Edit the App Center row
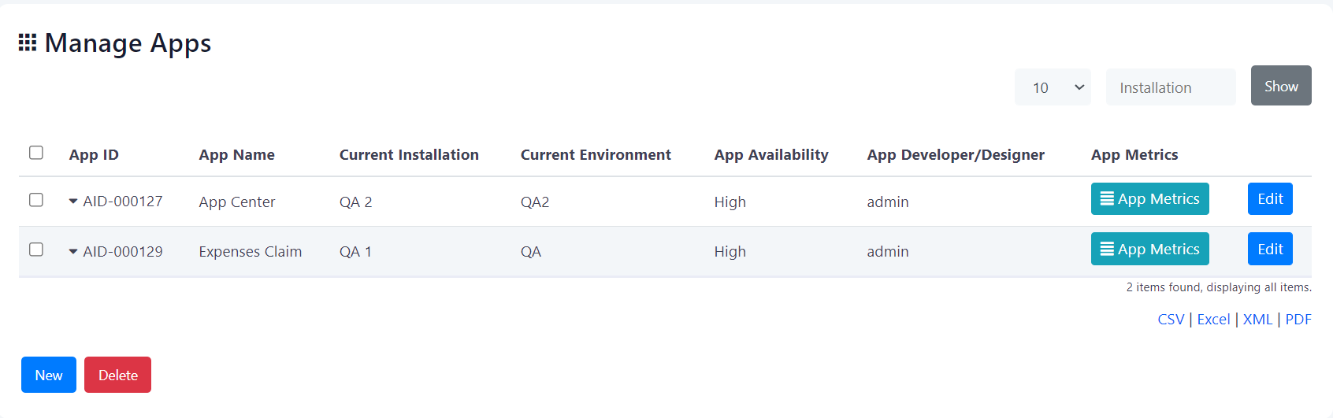Image resolution: width=1333 pixels, height=418 pixels. [x=1270, y=199]
